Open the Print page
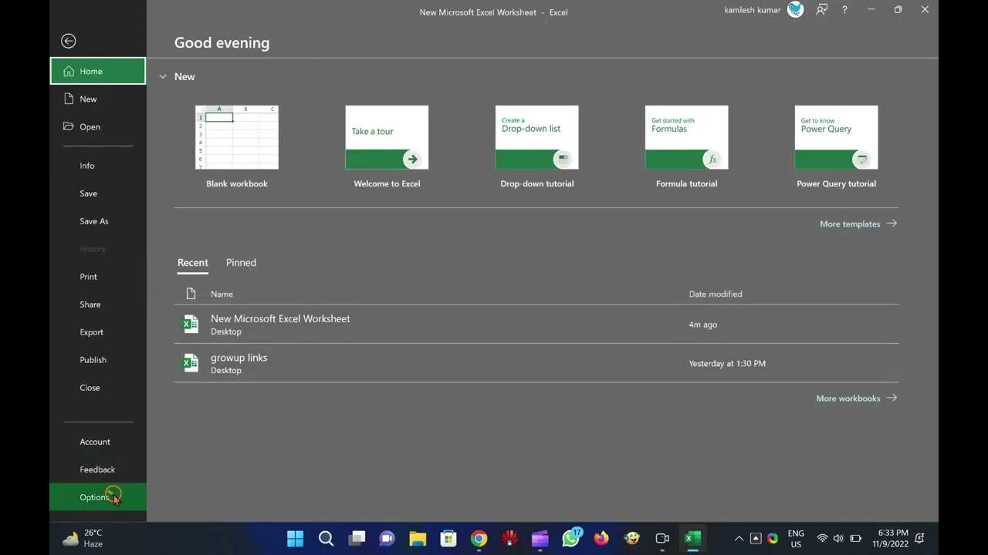 coord(98,277)
